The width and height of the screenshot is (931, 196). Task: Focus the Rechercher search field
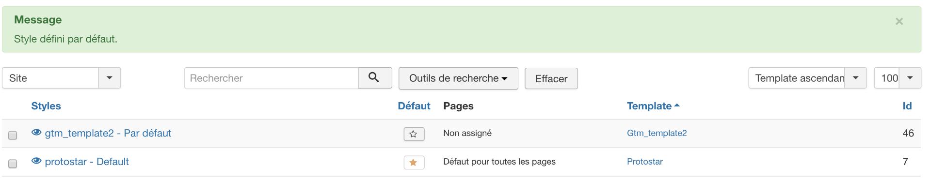tap(271, 78)
